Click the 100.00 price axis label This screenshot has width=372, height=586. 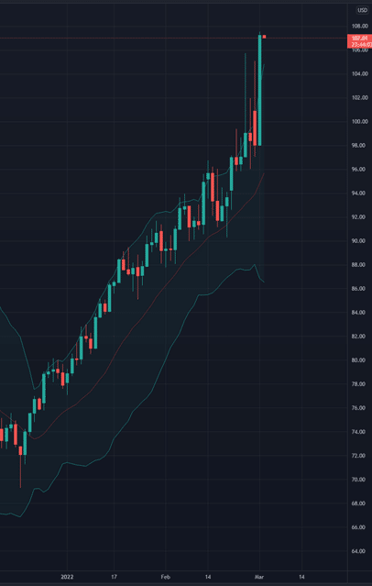pyautogui.click(x=359, y=122)
